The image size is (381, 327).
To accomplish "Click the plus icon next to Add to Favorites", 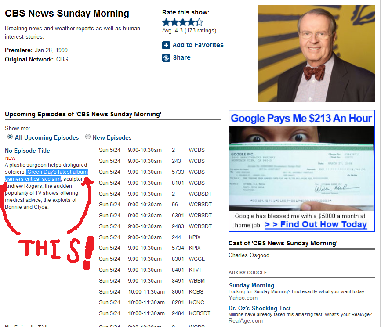I will click(166, 45).
